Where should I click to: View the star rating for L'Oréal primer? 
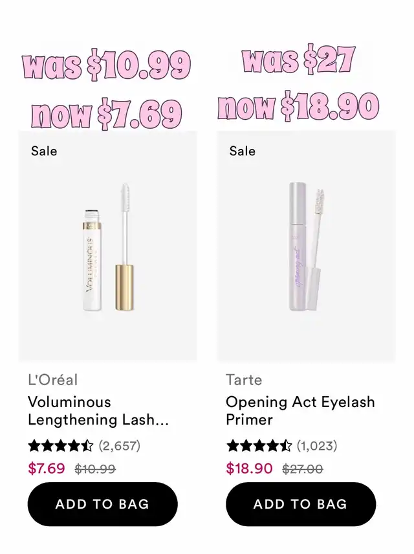point(60,445)
